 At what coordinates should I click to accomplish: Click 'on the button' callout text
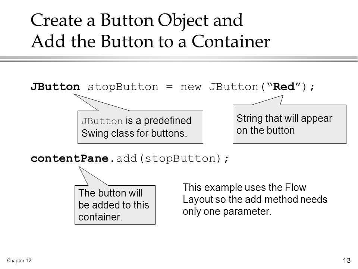click(x=266, y=130)
